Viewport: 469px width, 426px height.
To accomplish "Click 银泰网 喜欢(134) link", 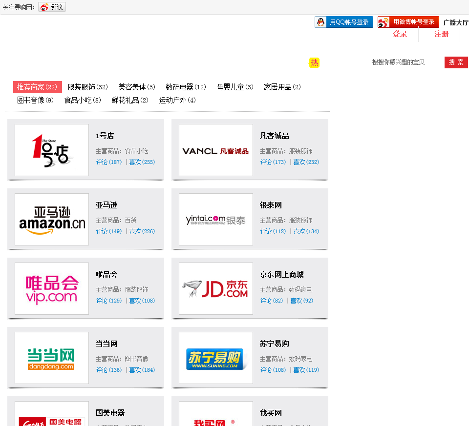I will pos(306,231).
